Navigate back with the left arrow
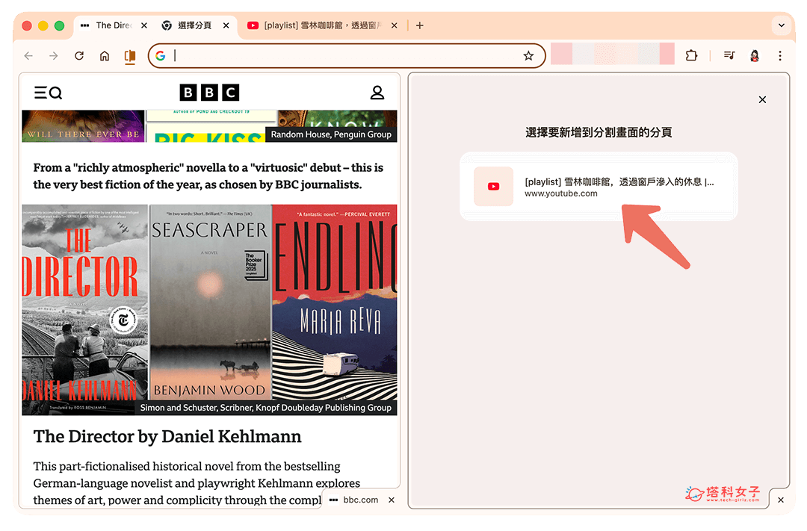 tap(28, 55)
